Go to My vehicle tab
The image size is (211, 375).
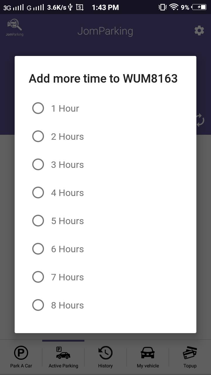(x=148, y=357)
